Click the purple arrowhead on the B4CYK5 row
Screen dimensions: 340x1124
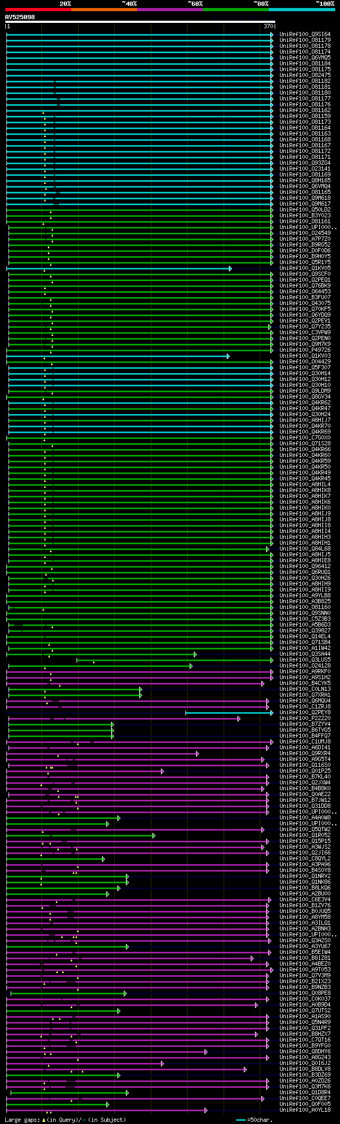click(x=262, y=683)
